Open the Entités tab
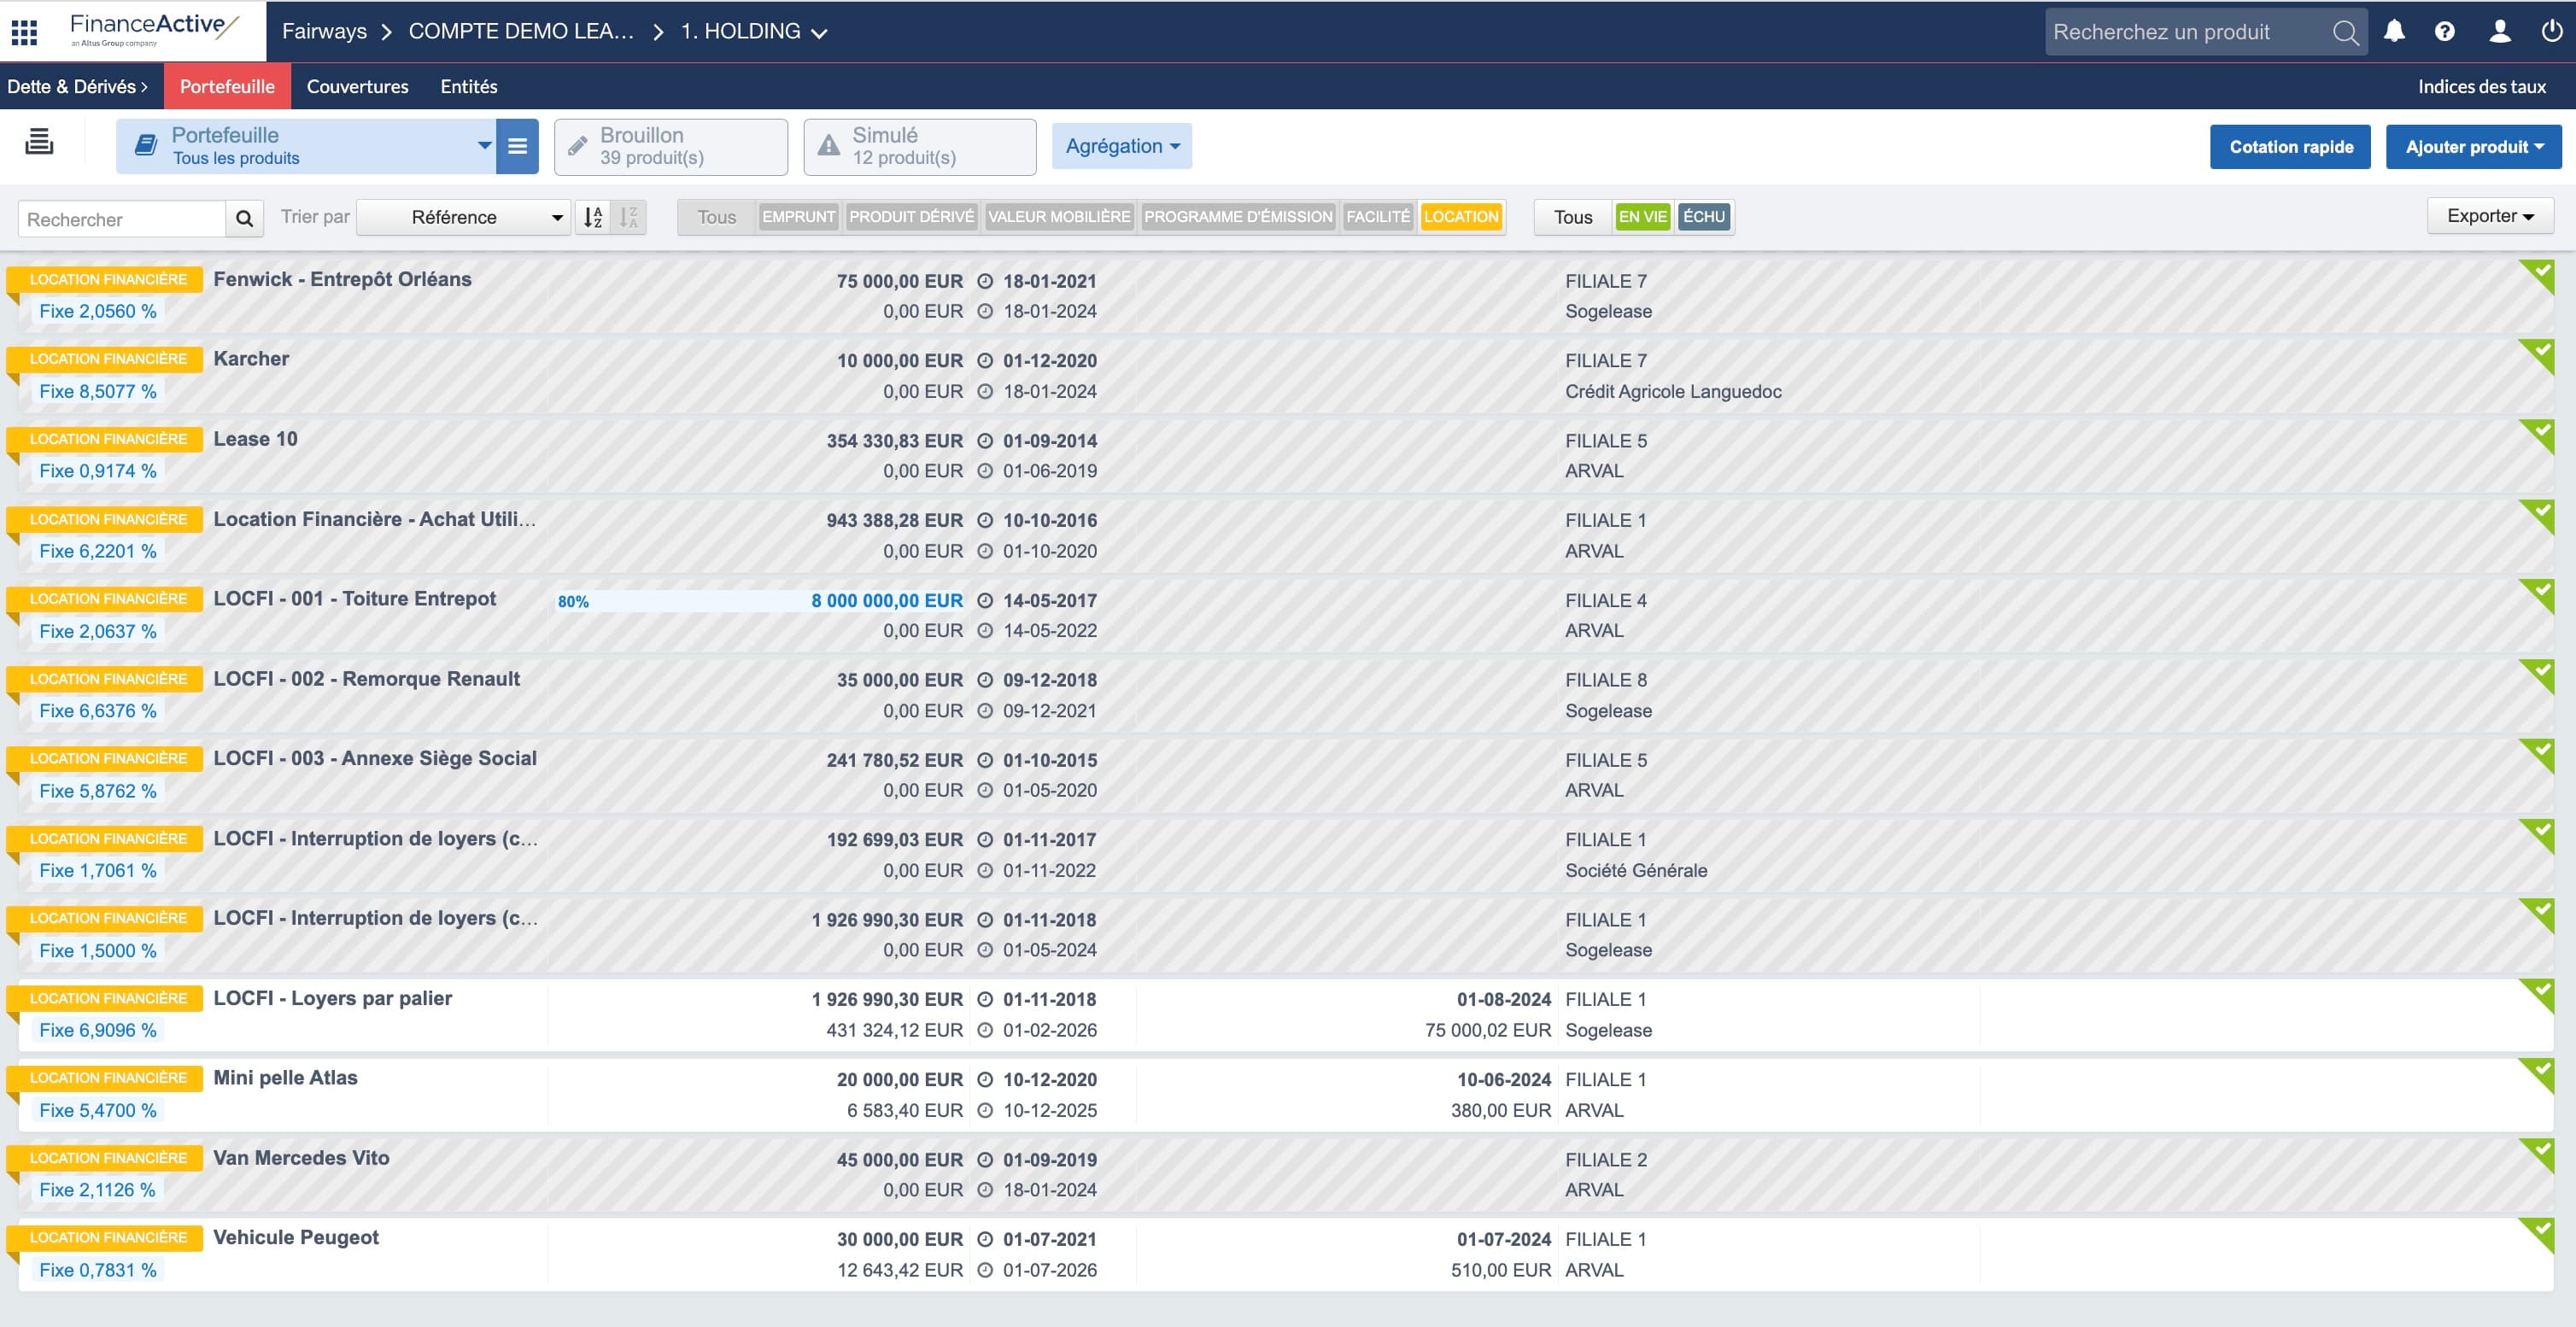Viewport: 2576px width, 1327px height. [x=468, y=87]
